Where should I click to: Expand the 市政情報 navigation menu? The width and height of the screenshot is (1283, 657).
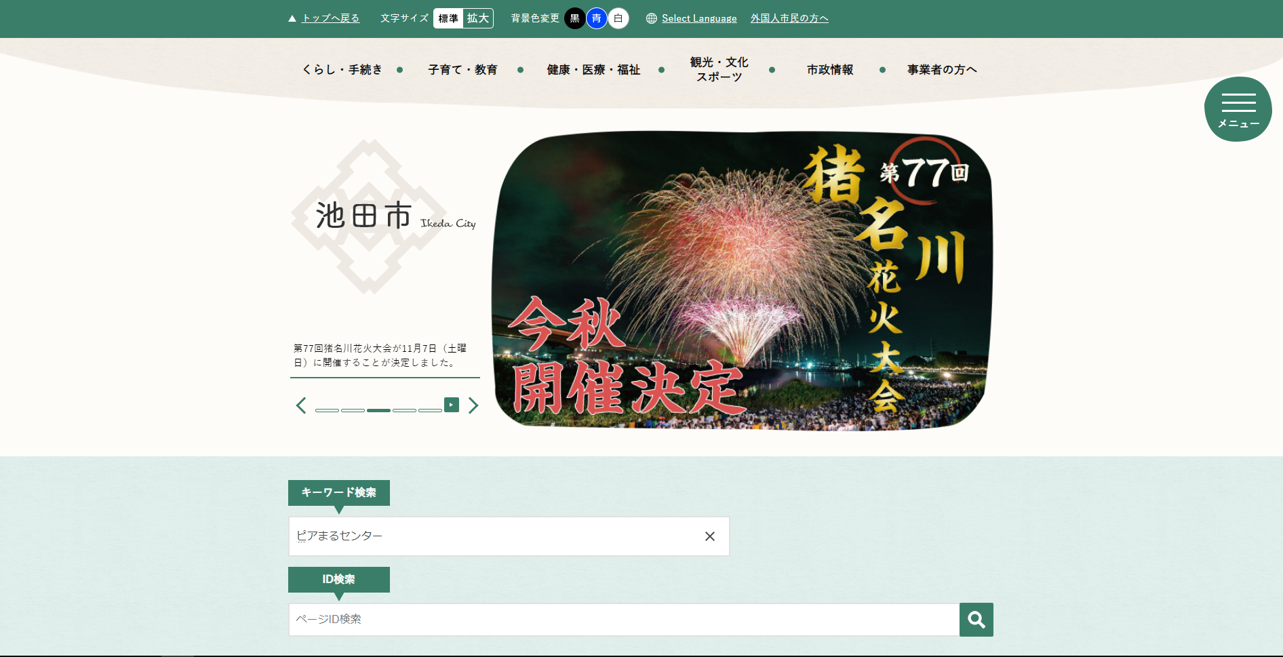[830, 70]
